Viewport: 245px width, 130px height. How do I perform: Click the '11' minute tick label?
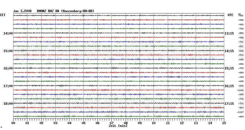168,123
